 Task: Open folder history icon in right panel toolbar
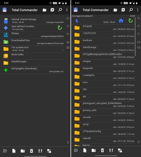(115, 10)
